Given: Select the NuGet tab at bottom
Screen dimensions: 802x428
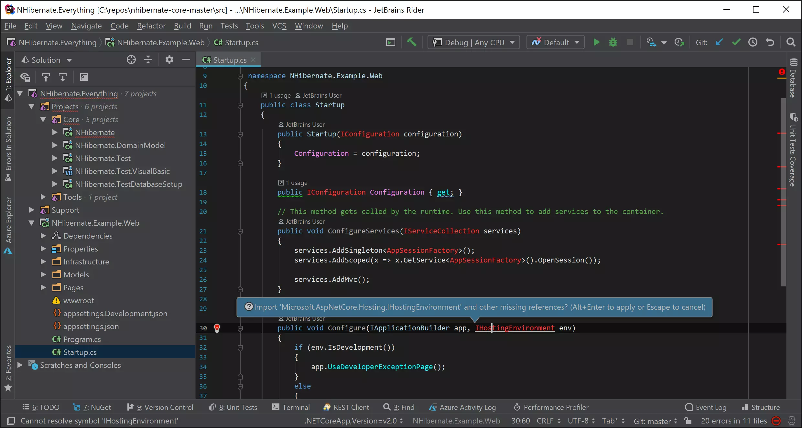Looking at the screenshot, I should click(95, 407).
